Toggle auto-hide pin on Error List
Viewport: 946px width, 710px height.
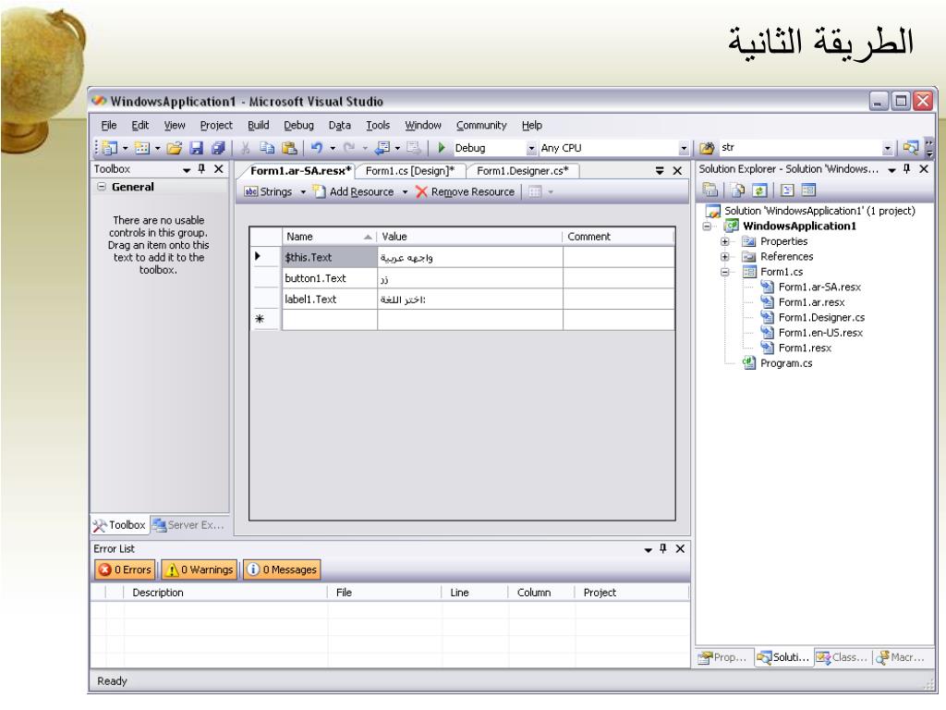coord(663,548)
